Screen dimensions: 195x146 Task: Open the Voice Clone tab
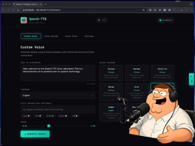(x=71, y=36)
